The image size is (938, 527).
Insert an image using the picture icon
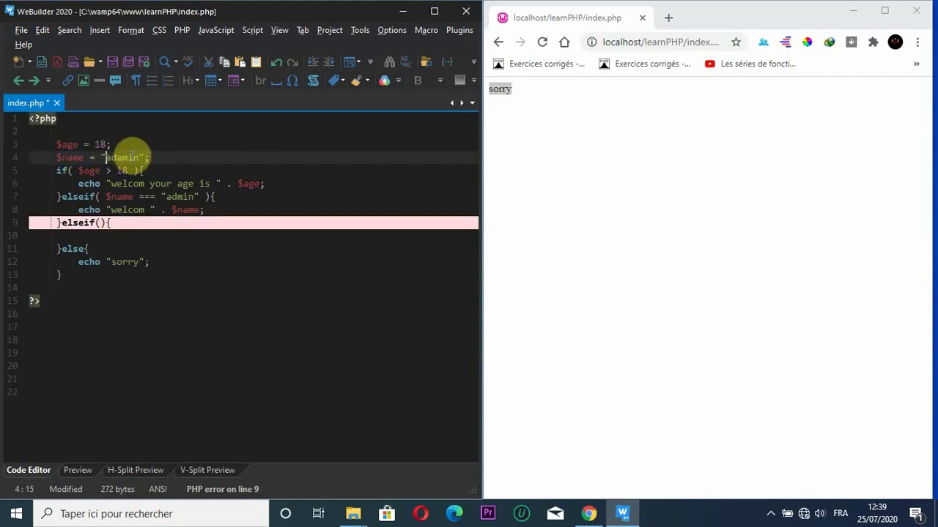[84, 81]
